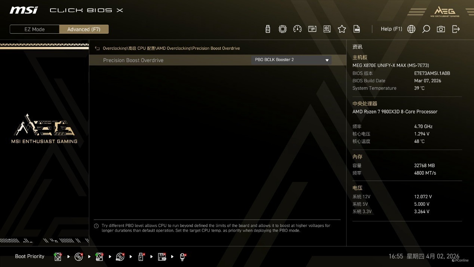
Task: Switch to the Advanced (F7) tab
Action: [x=84, y=29]
